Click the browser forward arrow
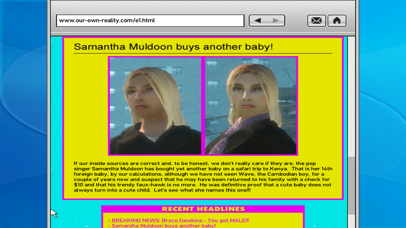The image size is (406, 228). click(x=276, y=21)
